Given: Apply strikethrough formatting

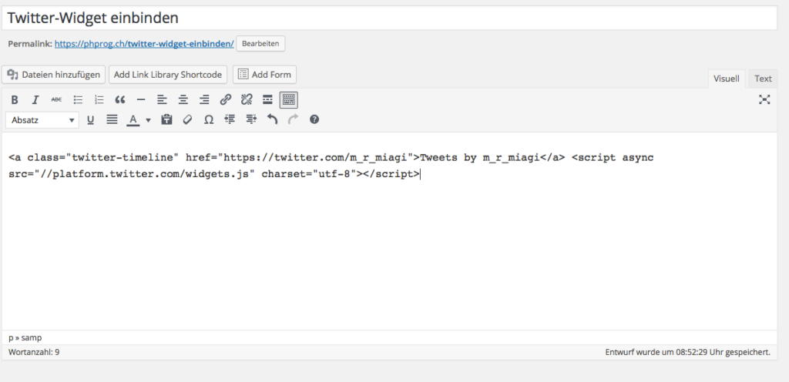Looking at the screenshot, I should tap(56, 100).
